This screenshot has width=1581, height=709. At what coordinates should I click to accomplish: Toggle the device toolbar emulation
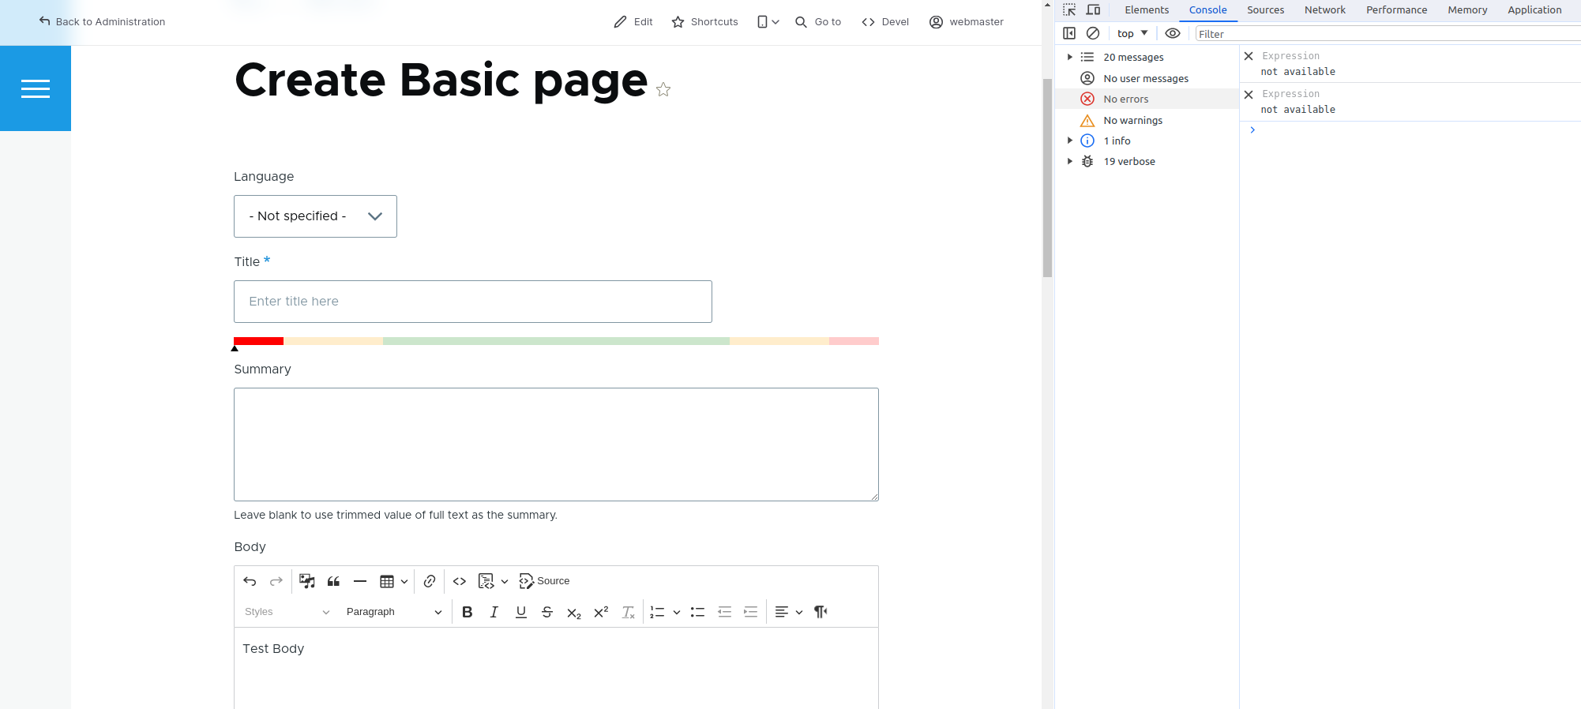1094,10
